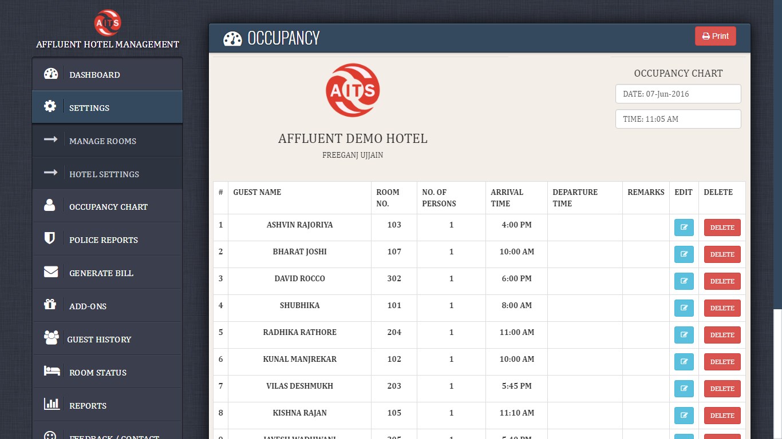Edit Vilas Deshmukh's entry with pencil icon
The image size is (782, 439).
[684, 389]
